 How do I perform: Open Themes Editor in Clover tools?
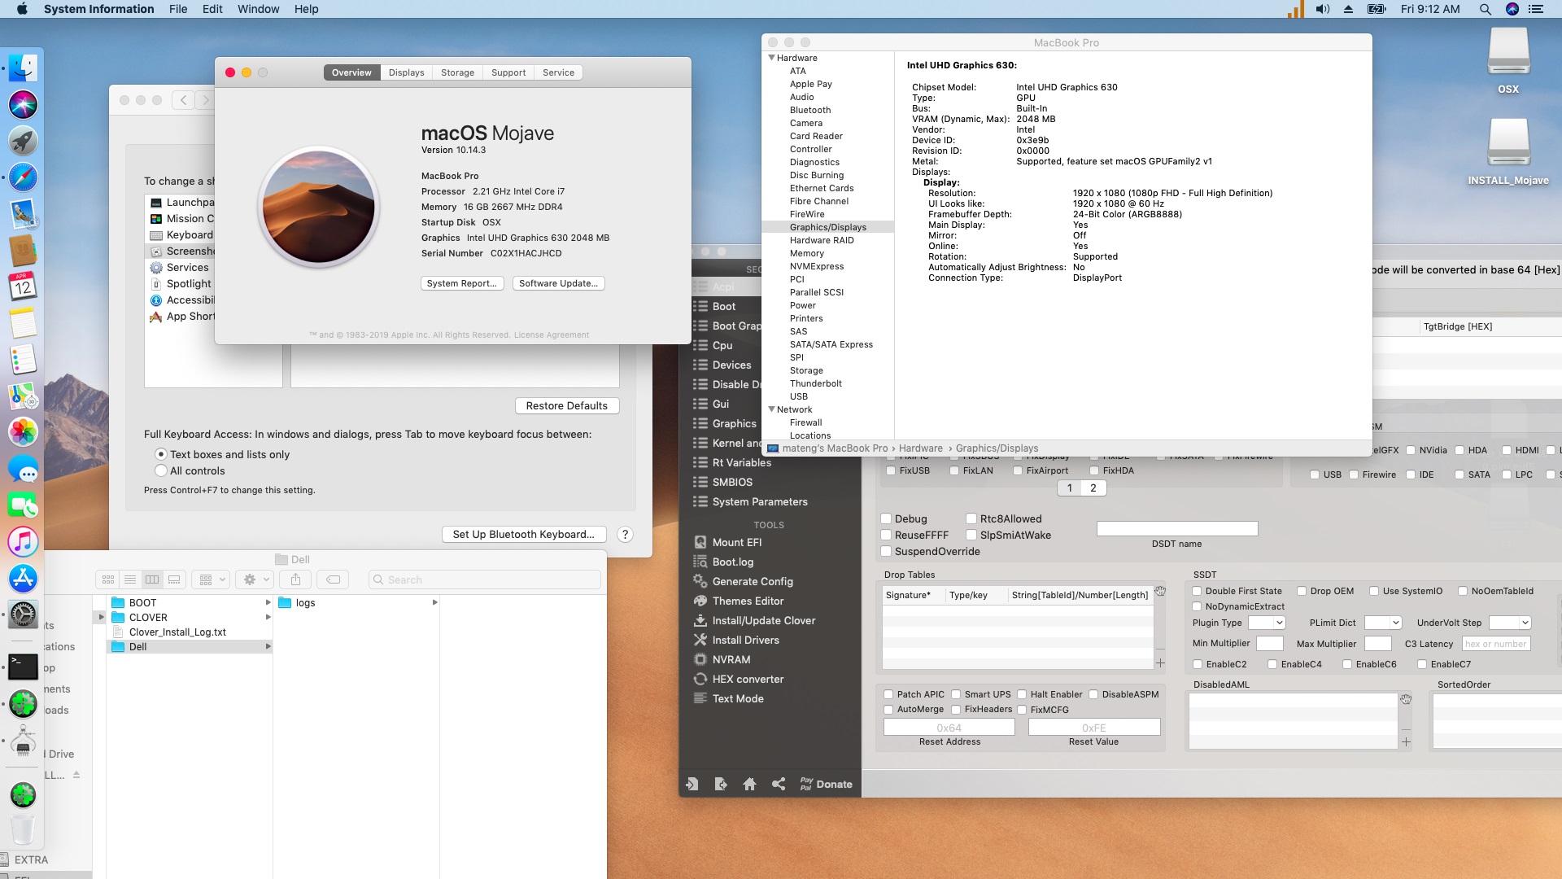pyautogui.click(x=748, y=601)
